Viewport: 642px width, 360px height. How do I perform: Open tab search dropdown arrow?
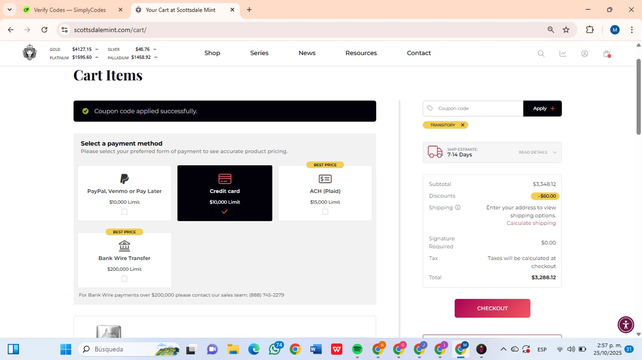tap(9, 9)
